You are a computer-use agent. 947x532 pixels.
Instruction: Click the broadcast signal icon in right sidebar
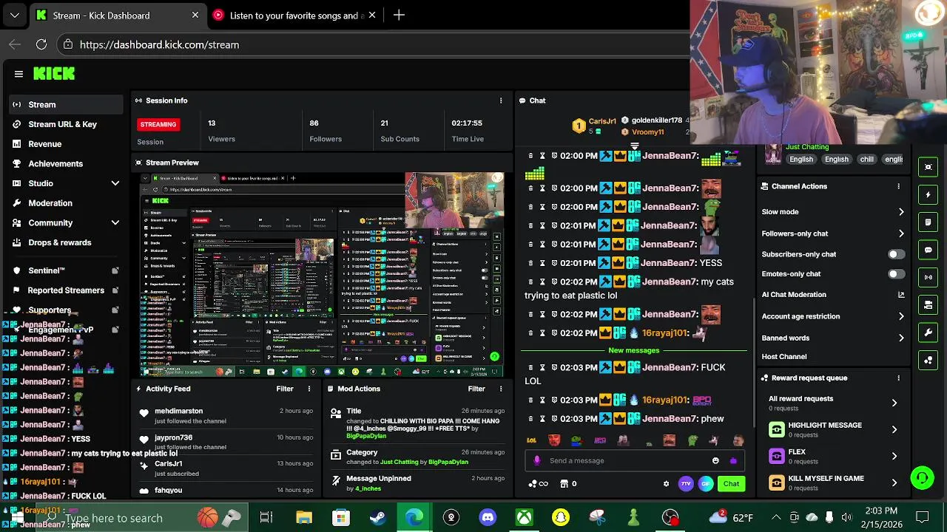(929, 277)
